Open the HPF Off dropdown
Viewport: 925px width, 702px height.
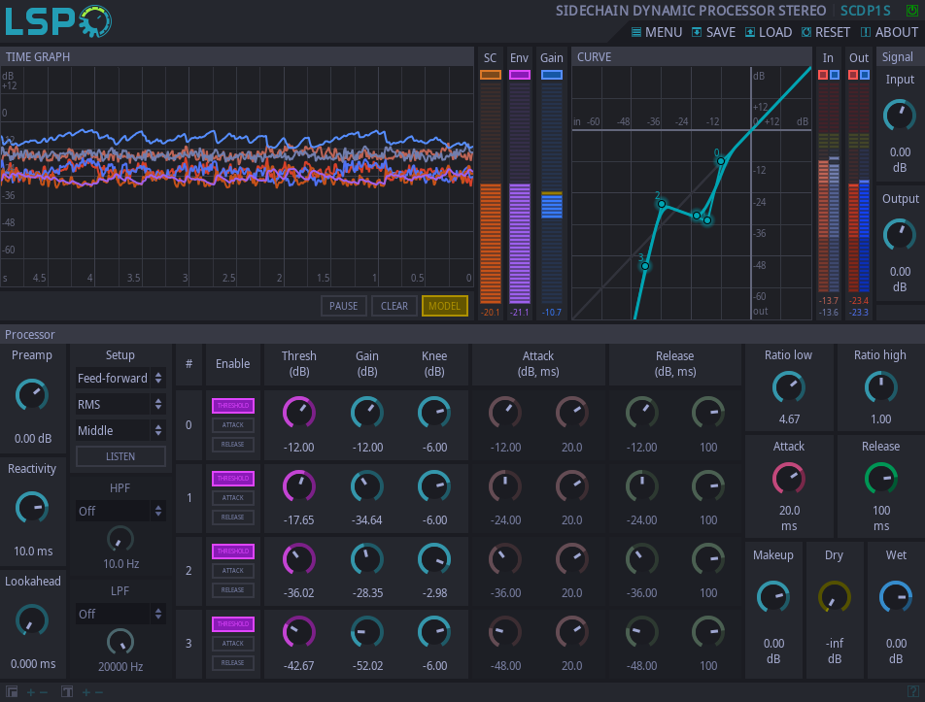tap(120, 511)
